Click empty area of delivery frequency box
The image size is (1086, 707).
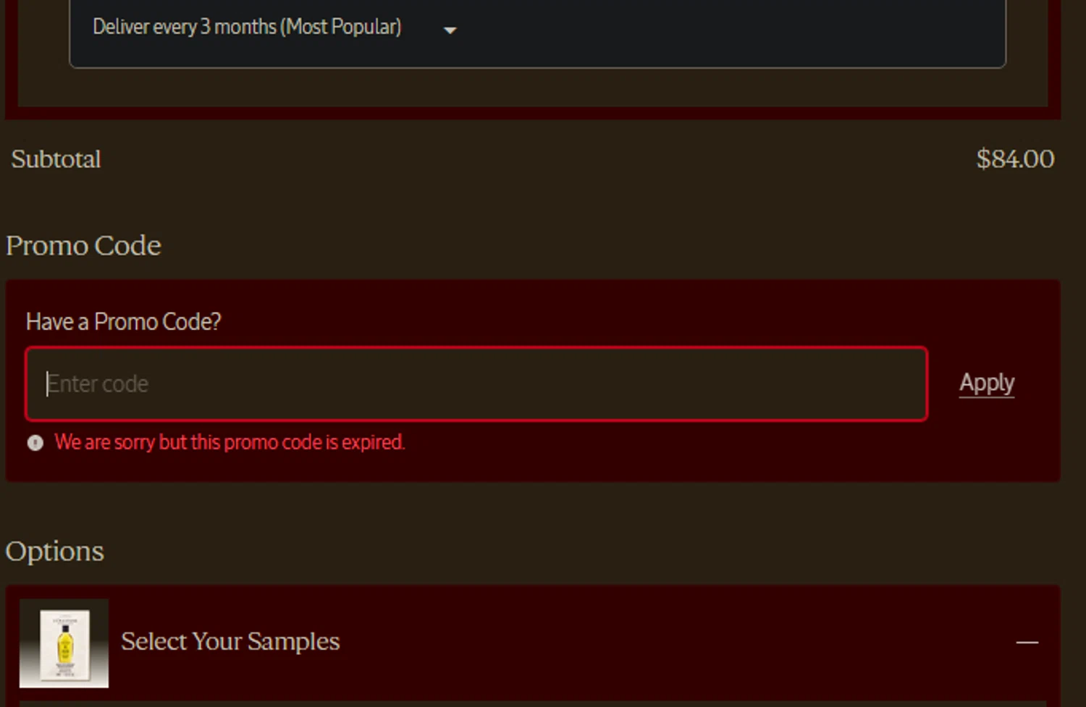(724, 33)
